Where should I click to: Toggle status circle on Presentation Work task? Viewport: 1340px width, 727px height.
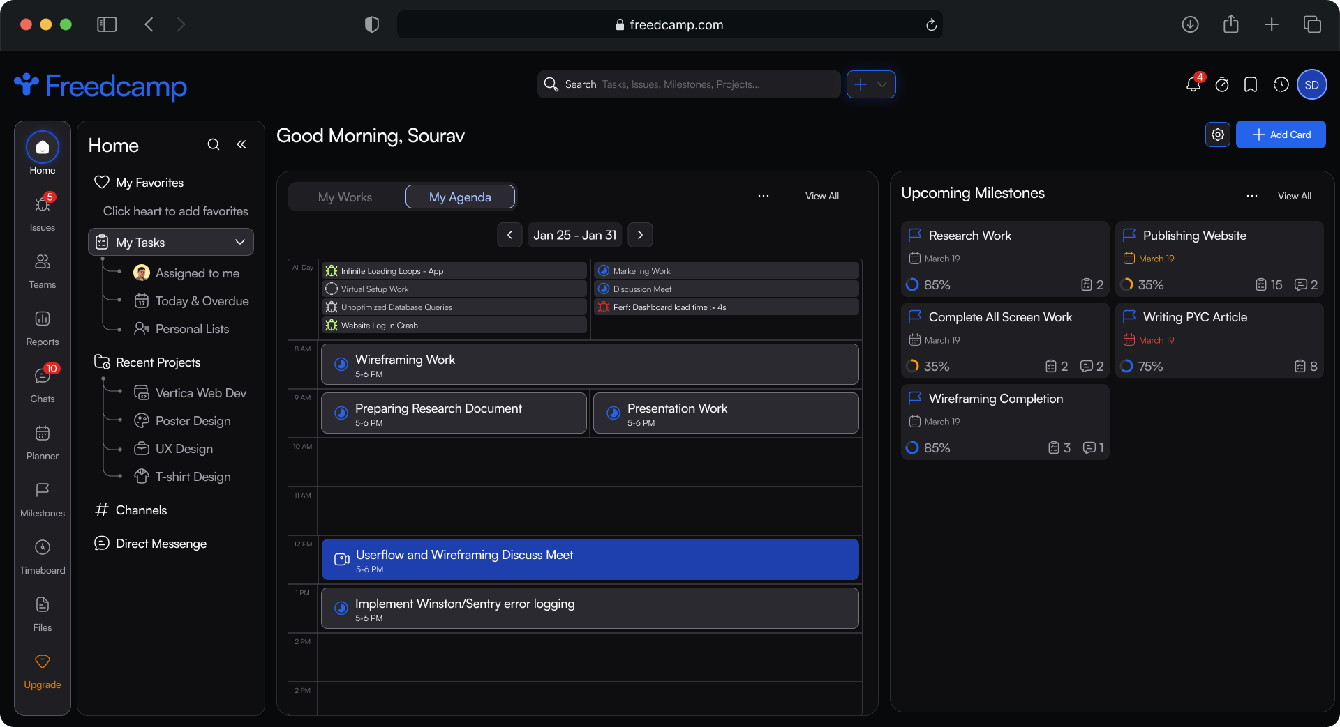point(613,413)
